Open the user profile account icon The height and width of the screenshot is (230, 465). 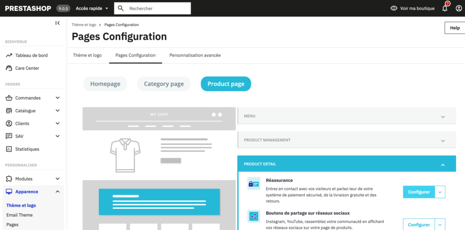coord(458,8)
